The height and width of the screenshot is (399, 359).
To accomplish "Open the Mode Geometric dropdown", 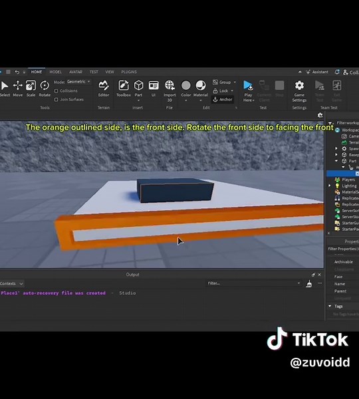I will click(x=78, y=82).
